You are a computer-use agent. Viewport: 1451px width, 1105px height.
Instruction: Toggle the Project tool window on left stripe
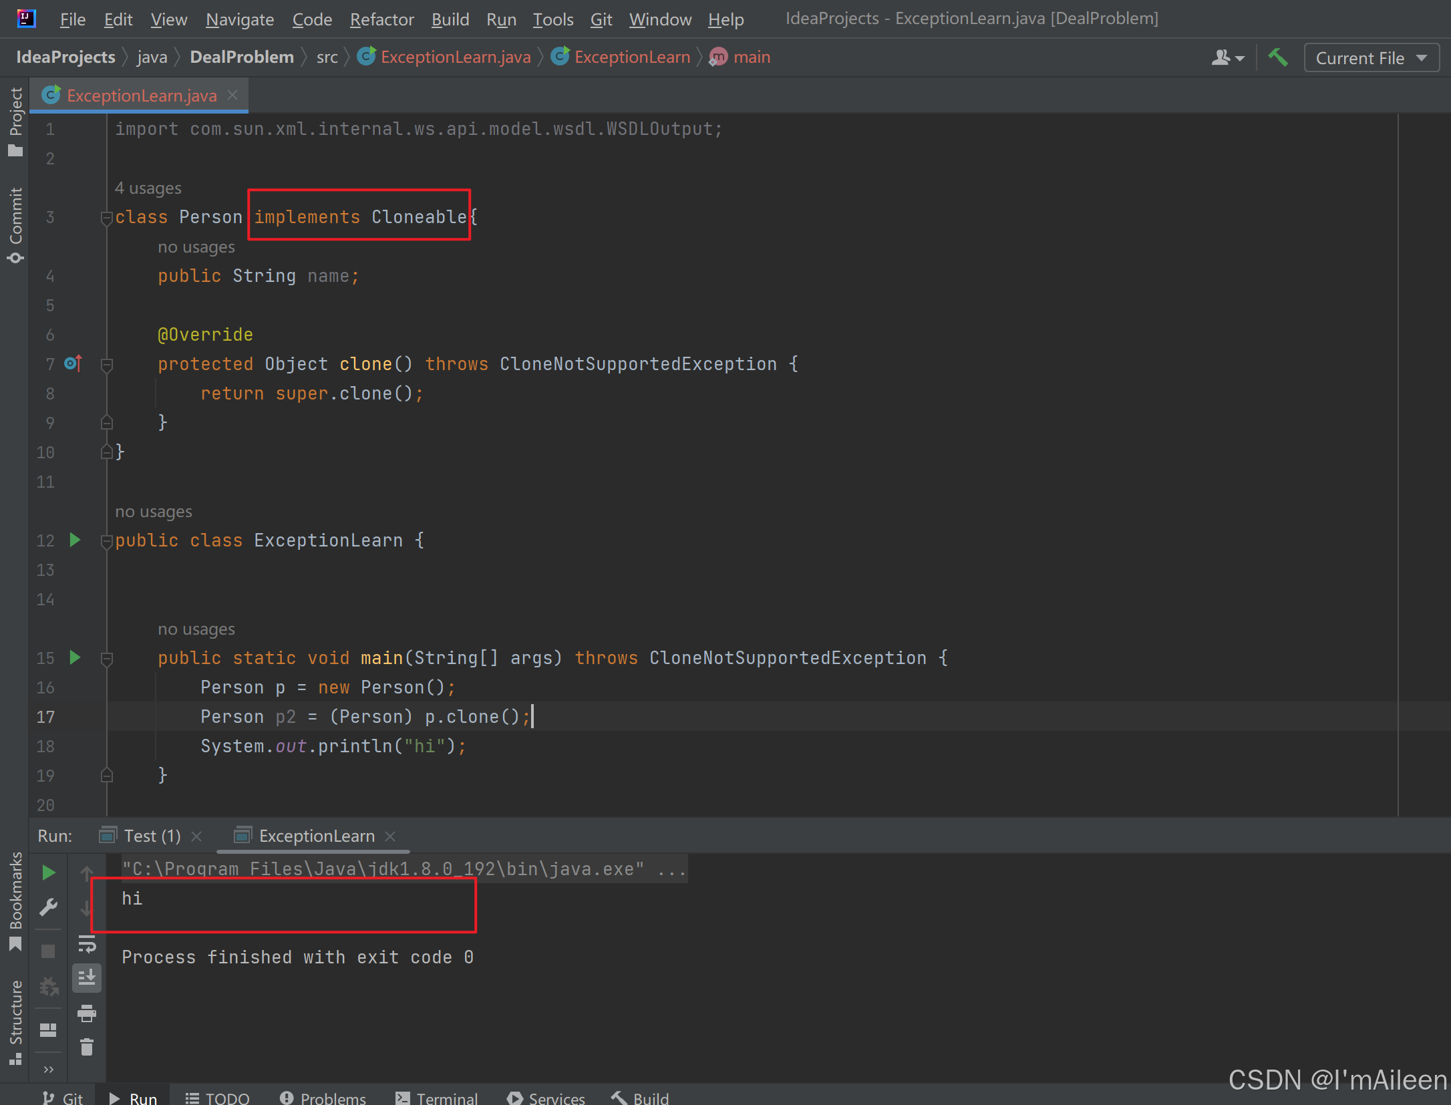tap(15, 122)
